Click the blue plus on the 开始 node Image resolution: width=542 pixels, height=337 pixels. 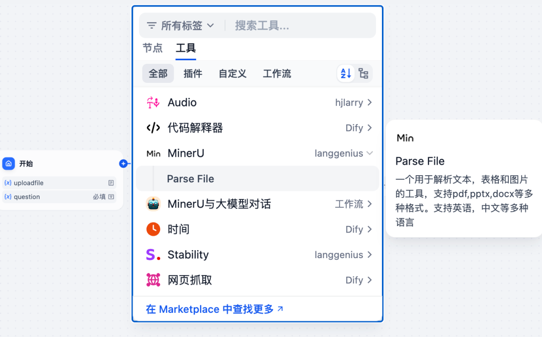123,163
